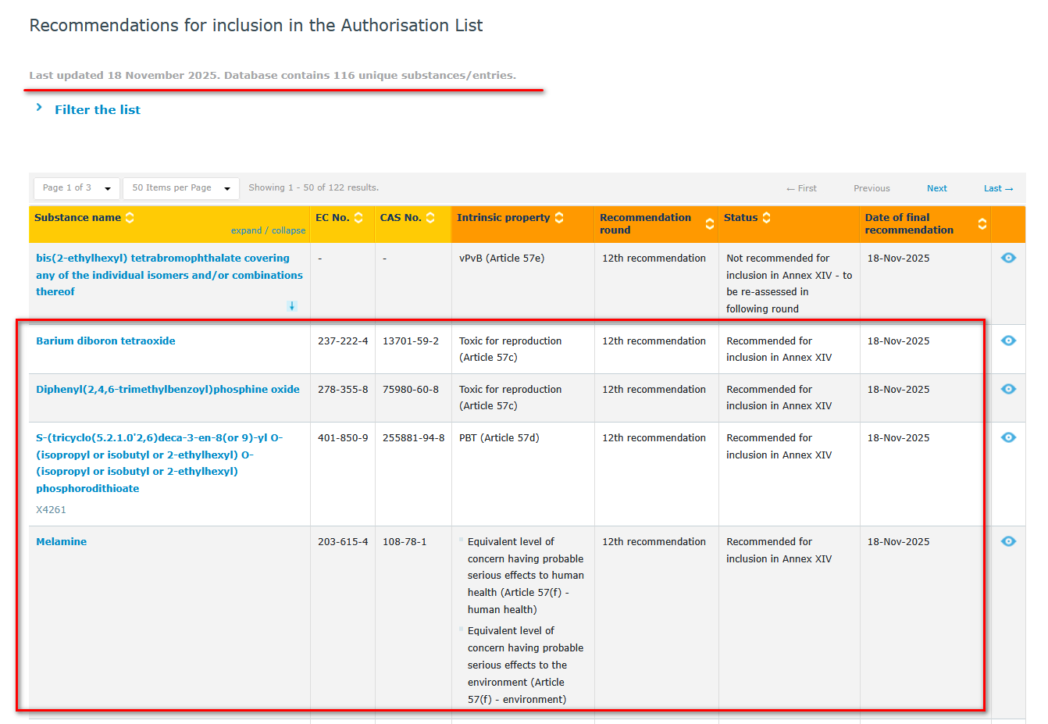Open eye icon for Diphenyl phosphine oxide row
1048x724 pixels.
coord(1008,389)
